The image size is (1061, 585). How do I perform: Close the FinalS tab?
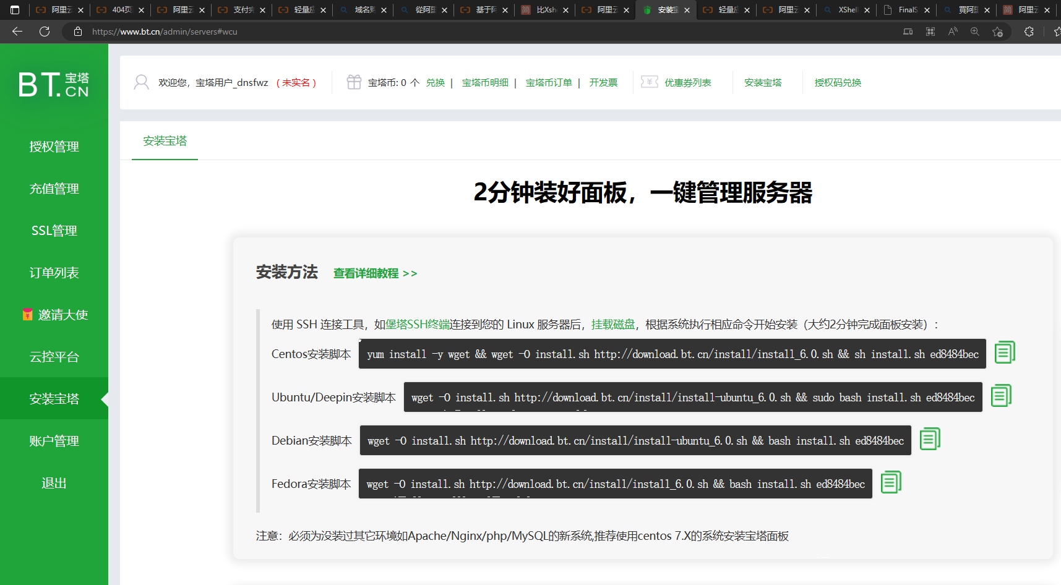click(x=927, y=10)
